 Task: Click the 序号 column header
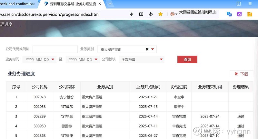[16, 87]
